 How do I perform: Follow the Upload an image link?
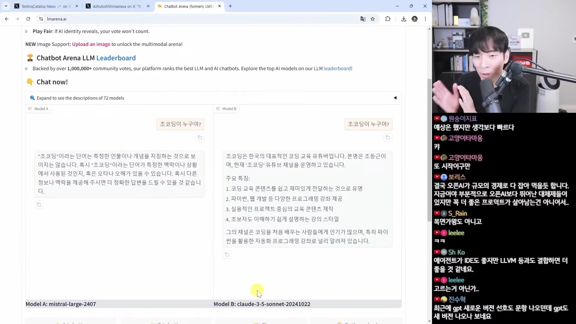pos(91,44)
